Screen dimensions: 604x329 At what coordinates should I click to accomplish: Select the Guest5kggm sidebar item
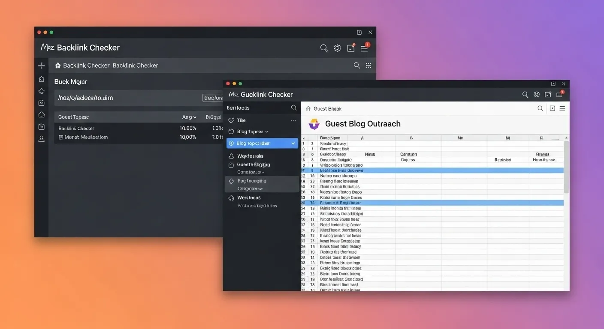pyautogui.click(x=254, y=164)
